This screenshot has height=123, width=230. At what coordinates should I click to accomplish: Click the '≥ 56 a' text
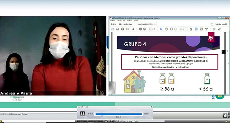click(167, 89)
